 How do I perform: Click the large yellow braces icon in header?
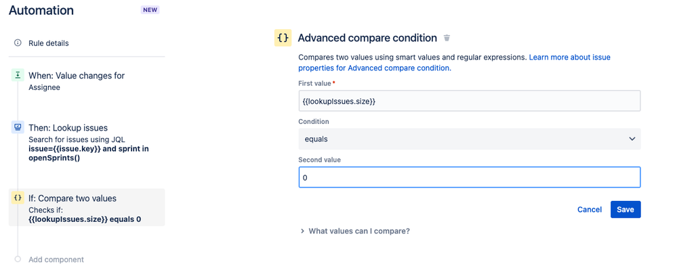tap(283, 38)
